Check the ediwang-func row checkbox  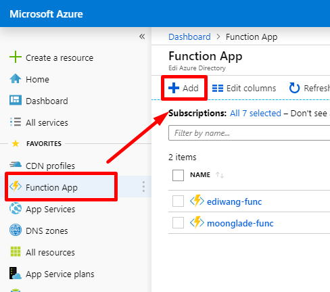click(178, 201)
